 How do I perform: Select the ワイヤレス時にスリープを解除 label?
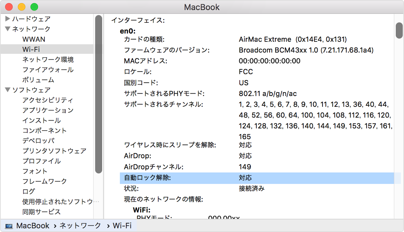point(170,145)
